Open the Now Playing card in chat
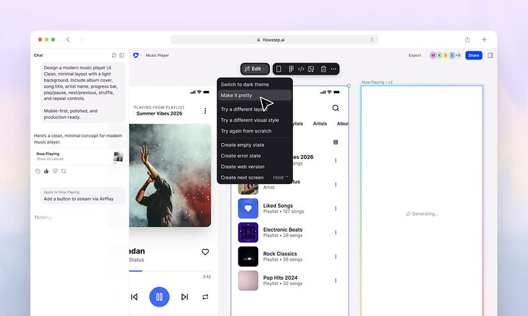528x316 pixels. point(80,156)
